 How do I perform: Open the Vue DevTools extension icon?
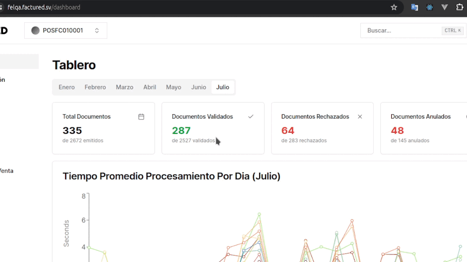pos(444,7)
